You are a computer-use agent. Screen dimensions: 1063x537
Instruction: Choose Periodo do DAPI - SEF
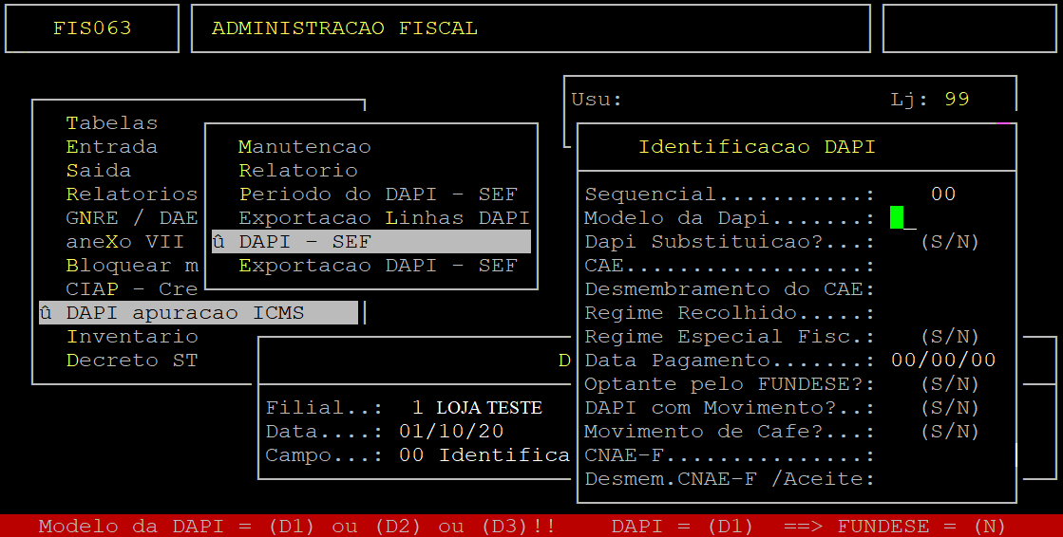(x=377, y=194)
